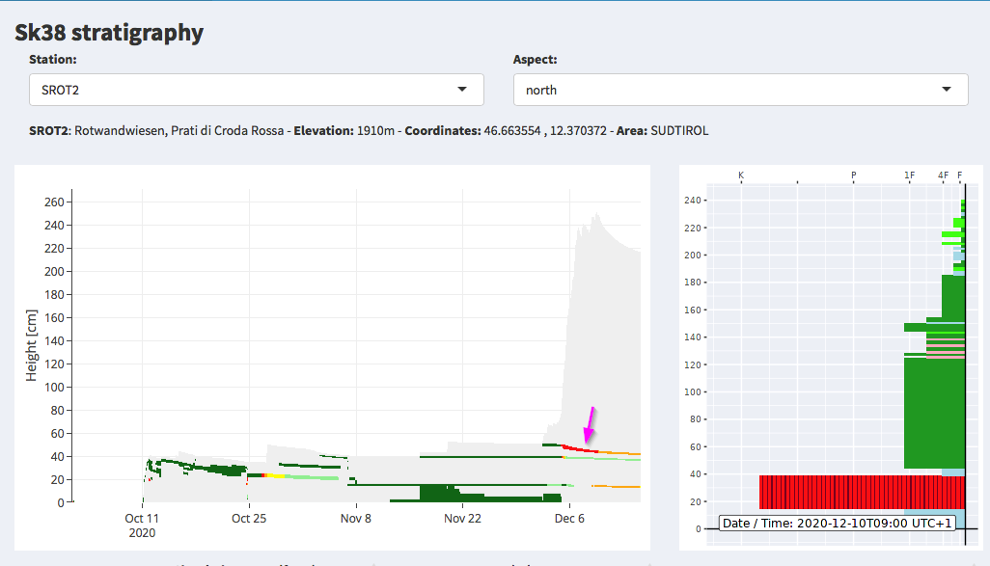Click the pink striped layers in the profile
Screen dimensions: 990x566
tap(946, 348)
